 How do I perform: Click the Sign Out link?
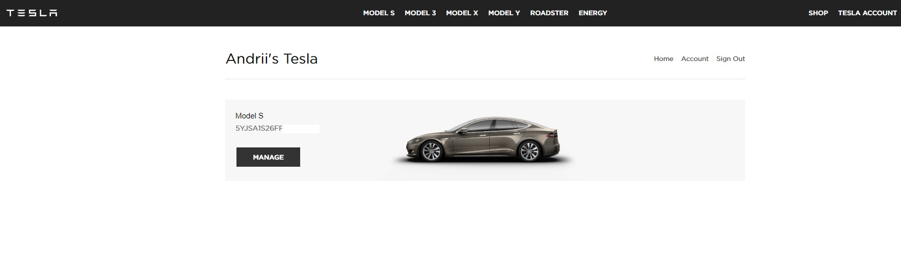click(x=730, y=59)
